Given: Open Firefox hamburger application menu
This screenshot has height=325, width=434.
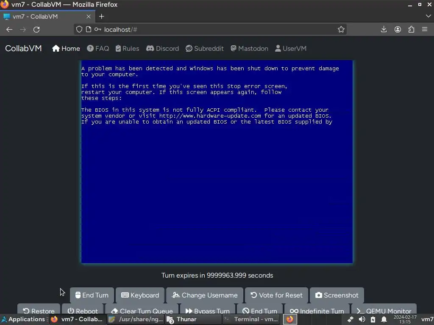Looking at the screenshot, I should tap(425, 29).
